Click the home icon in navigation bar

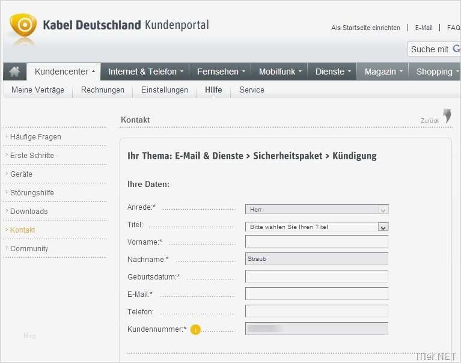pyautogui.click(x=14, y=72)
